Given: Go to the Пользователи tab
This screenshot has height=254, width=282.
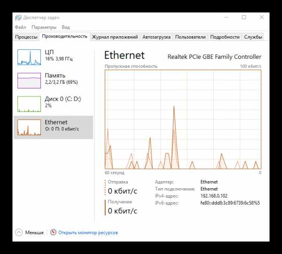Looking at the screenshot, I should (190, 37).
